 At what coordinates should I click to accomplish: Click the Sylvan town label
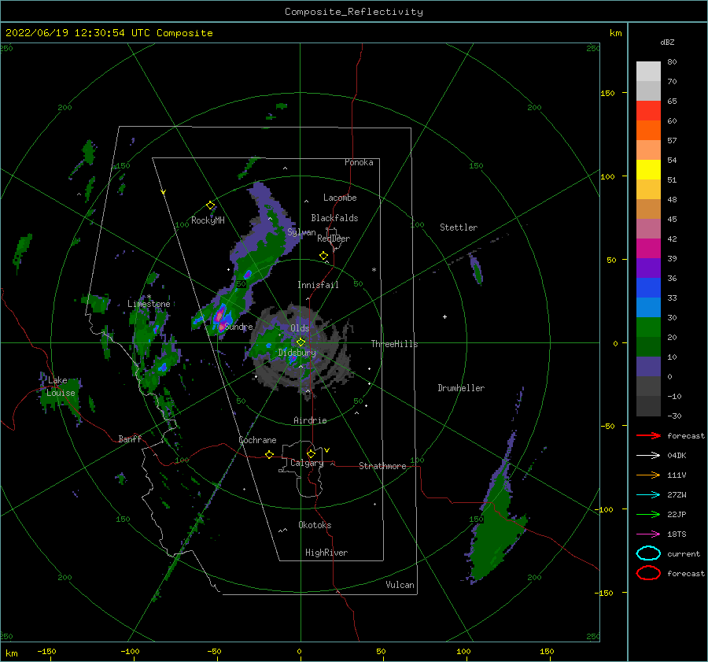[301, 232]
